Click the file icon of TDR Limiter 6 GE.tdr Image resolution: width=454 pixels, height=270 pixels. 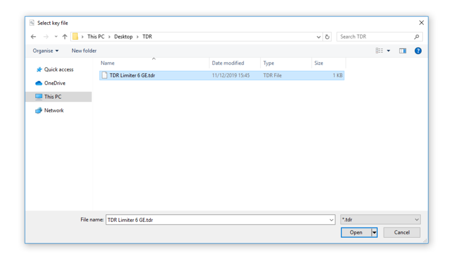tap(104, 75)
